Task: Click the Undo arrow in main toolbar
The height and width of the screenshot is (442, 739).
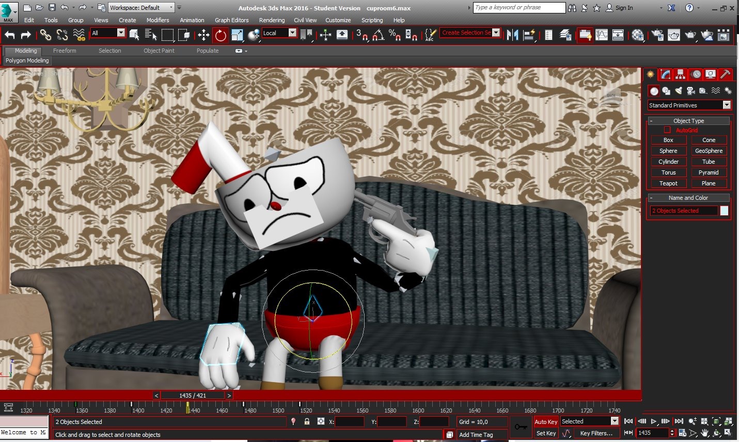Action: click(10, 35)
